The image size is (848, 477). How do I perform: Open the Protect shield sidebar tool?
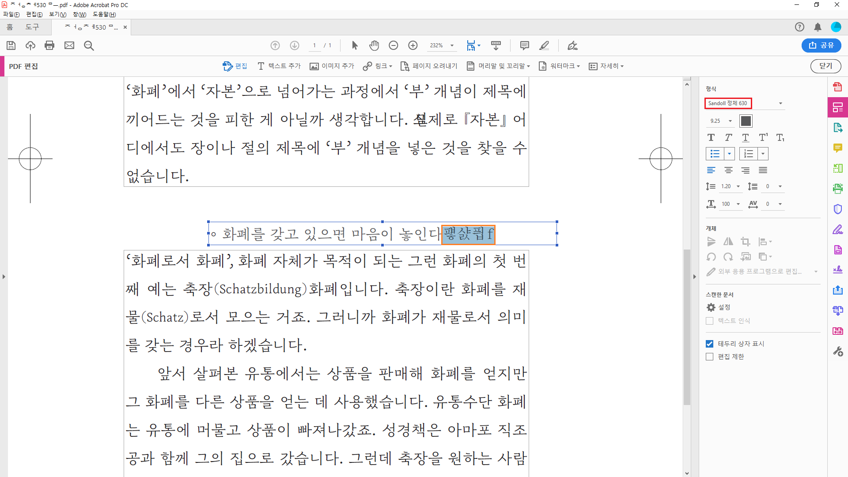pos(838,209)
